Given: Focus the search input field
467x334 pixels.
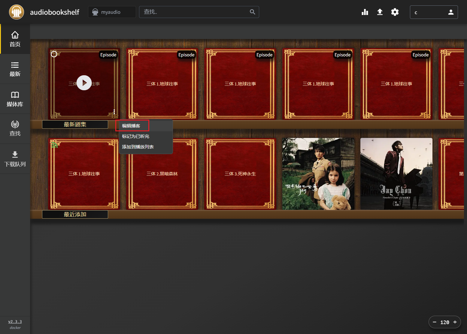Looking at the screenshot, I should [x=199, y=12].
